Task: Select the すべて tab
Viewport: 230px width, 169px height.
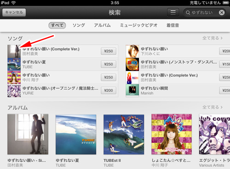Action: click(57, 25)
